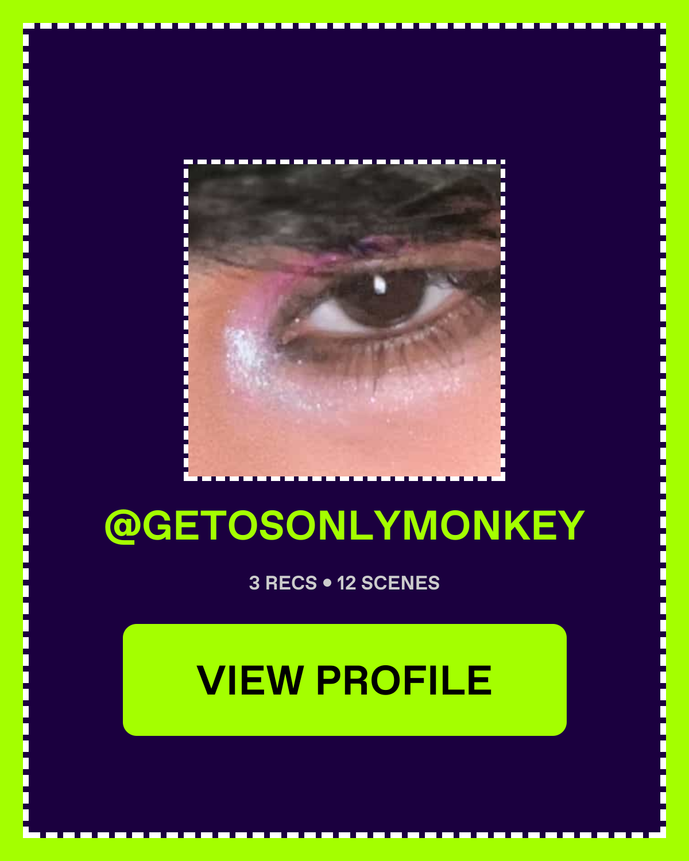Open the eye makeup profile picture
Viewport: 689px width, 861px height.
344,320
